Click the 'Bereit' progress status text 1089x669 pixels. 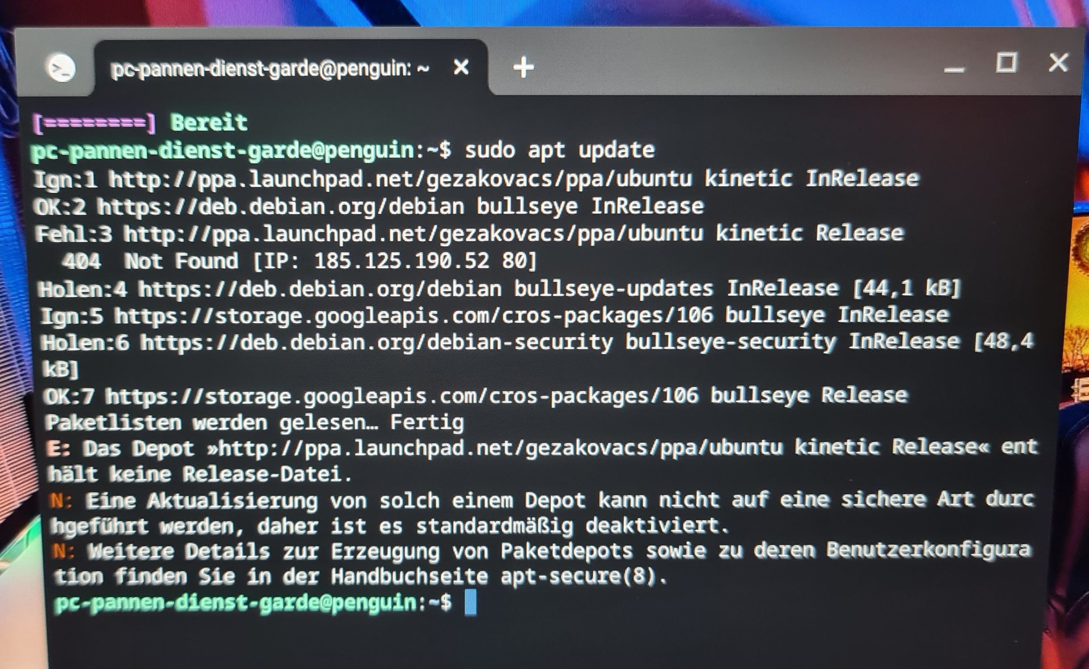(209, 122)
